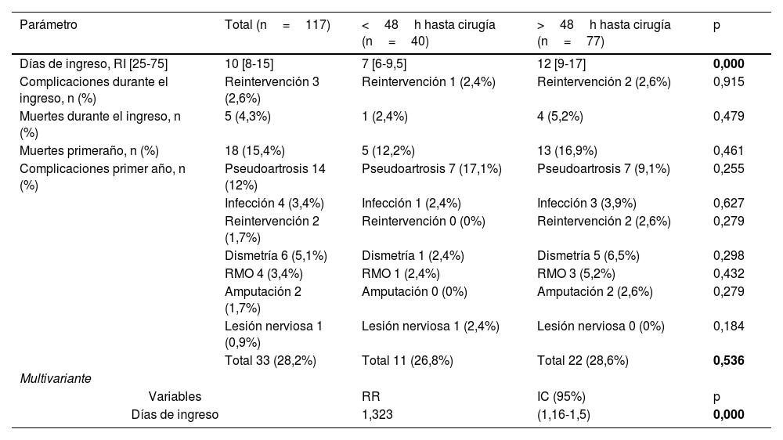Select the "Complicaciones durante el ingreso" row label
This screenshot has width=783, height=440.
[x=94, y=88]
